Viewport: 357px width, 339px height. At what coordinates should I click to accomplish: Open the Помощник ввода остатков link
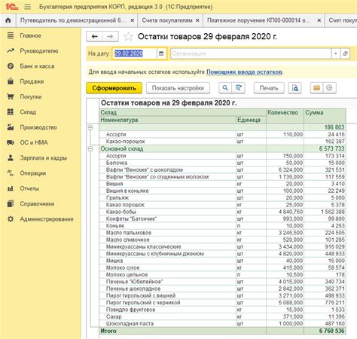244,72
